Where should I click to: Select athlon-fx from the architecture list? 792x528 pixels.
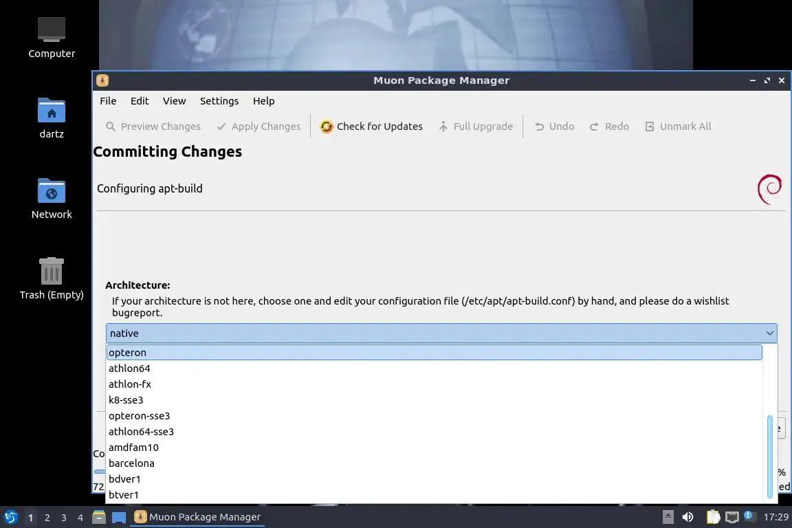click(x=434, y=384)
